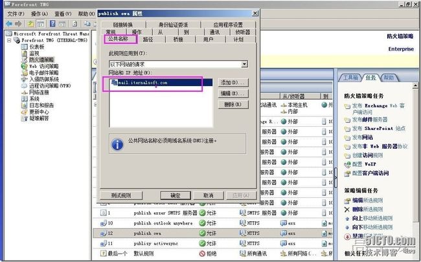
Task: Select 远程访问策略 (VPN) icon
Action: (24, 85)
